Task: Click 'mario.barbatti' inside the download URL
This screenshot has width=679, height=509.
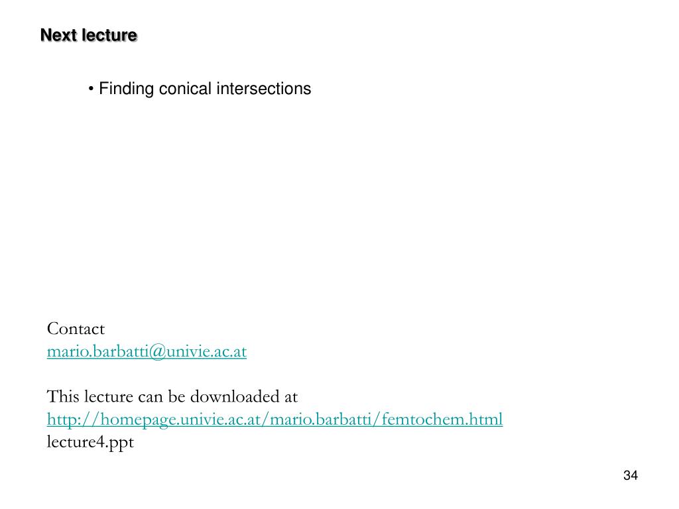Action: tap(320, 419)
